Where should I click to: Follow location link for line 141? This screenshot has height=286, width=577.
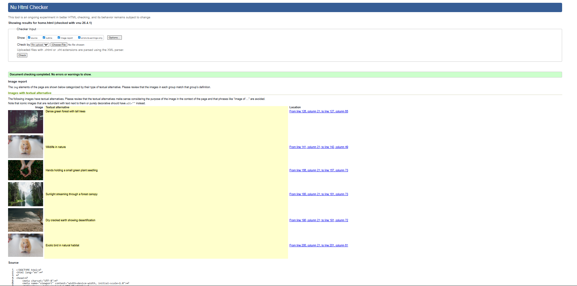click(318, 147)
